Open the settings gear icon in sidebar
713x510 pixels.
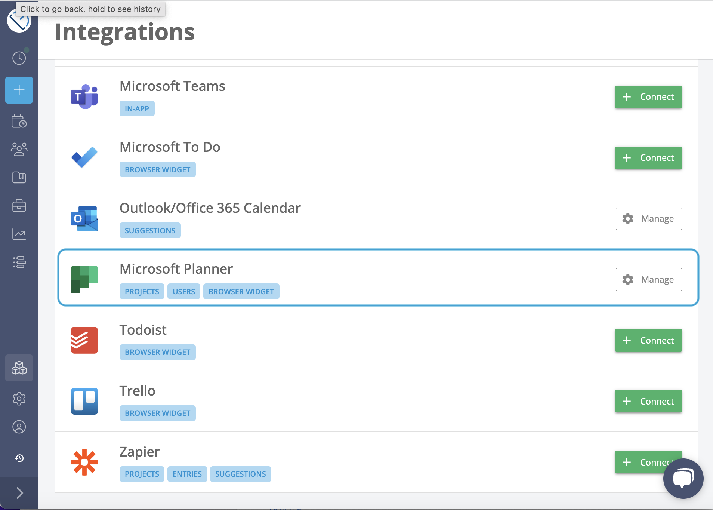coord(19,399)
